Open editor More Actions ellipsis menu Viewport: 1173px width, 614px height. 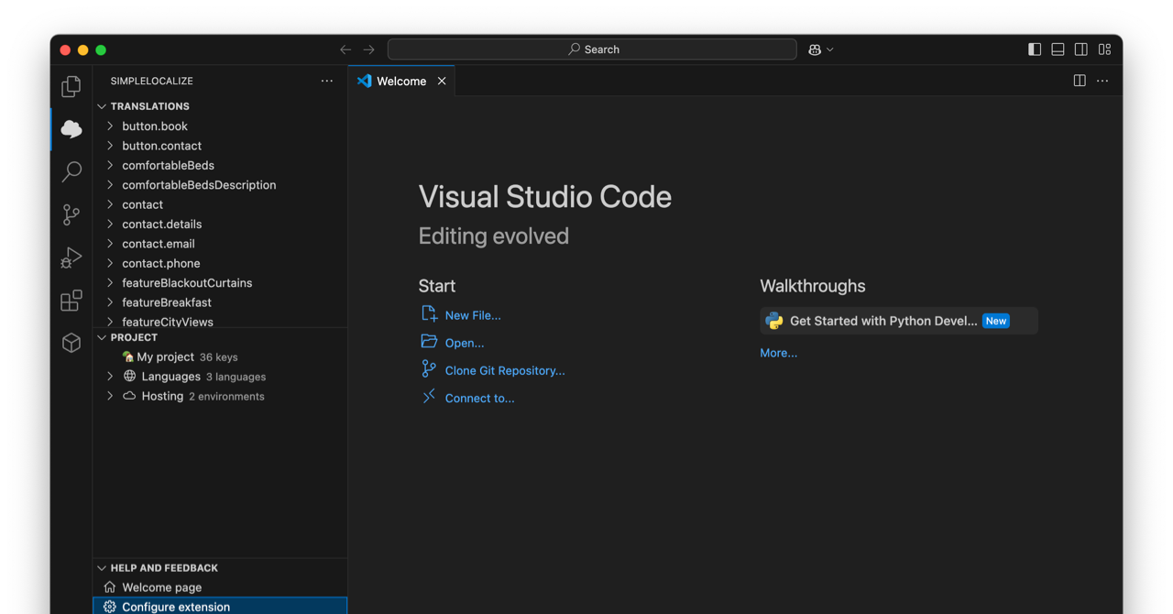pyautogui.click(x=1102, y=81)
